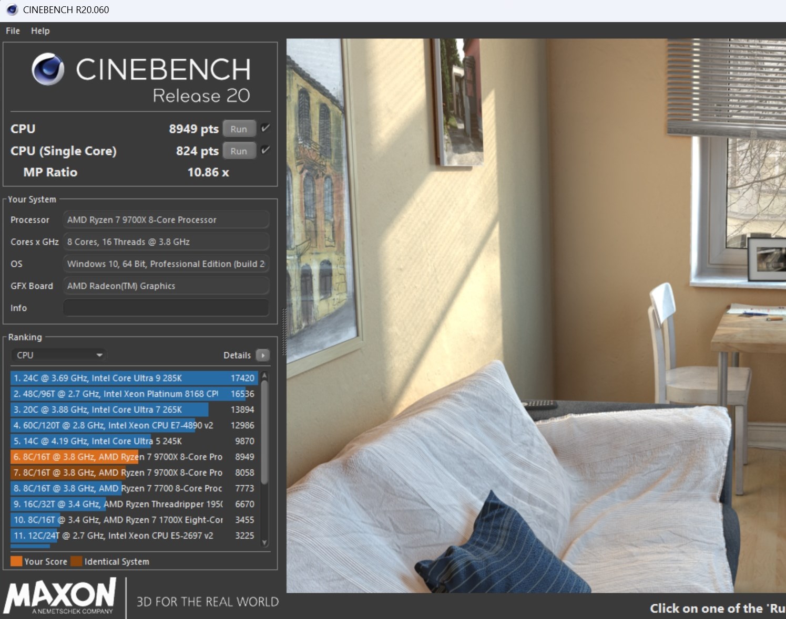Click the Cinebench app icon in title bar
The height and width of the screenshot is (619, 786).
(12, 9)
